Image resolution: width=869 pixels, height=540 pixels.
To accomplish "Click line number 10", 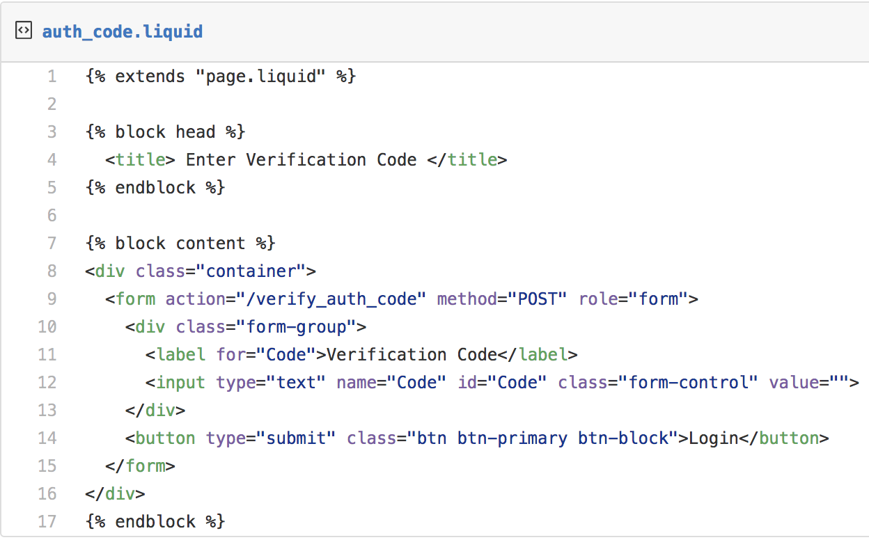I will pyautogui.click(x=47, y=327).
